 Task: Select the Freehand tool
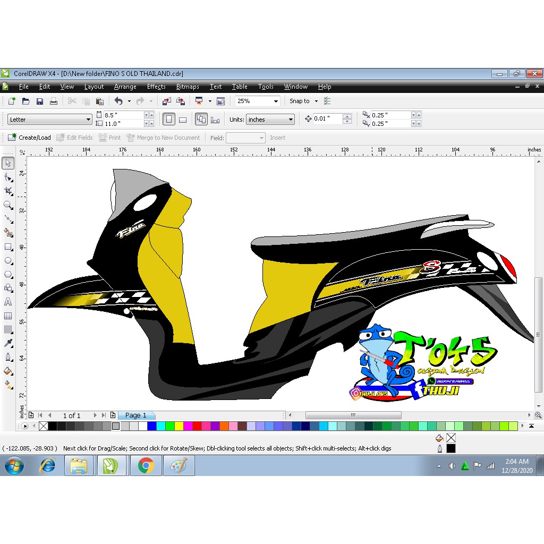click(8, 219)
